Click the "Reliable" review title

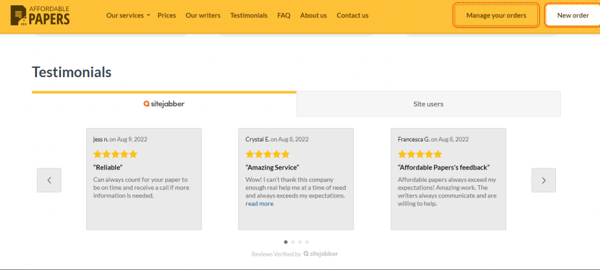point(108,167)
